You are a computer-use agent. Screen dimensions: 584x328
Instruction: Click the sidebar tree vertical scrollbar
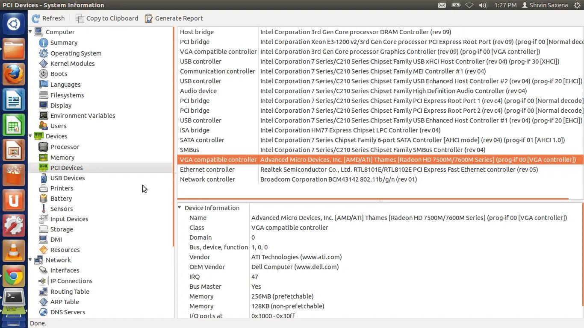point(173,137)
